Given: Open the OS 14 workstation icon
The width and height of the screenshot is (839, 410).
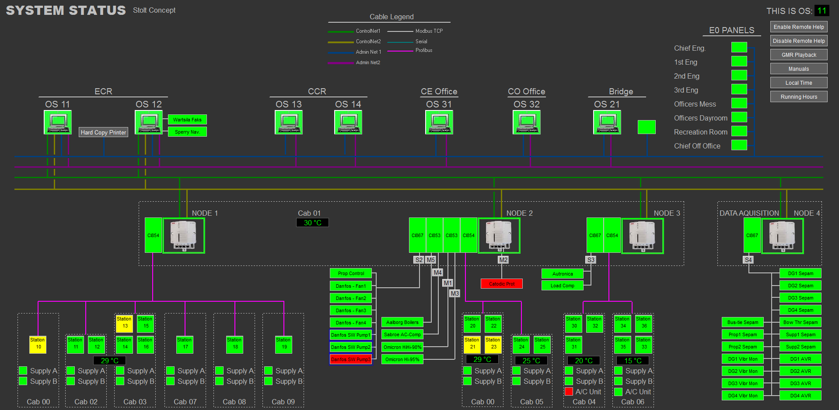Looking at the screenshot, I should (x=348, y=122).
